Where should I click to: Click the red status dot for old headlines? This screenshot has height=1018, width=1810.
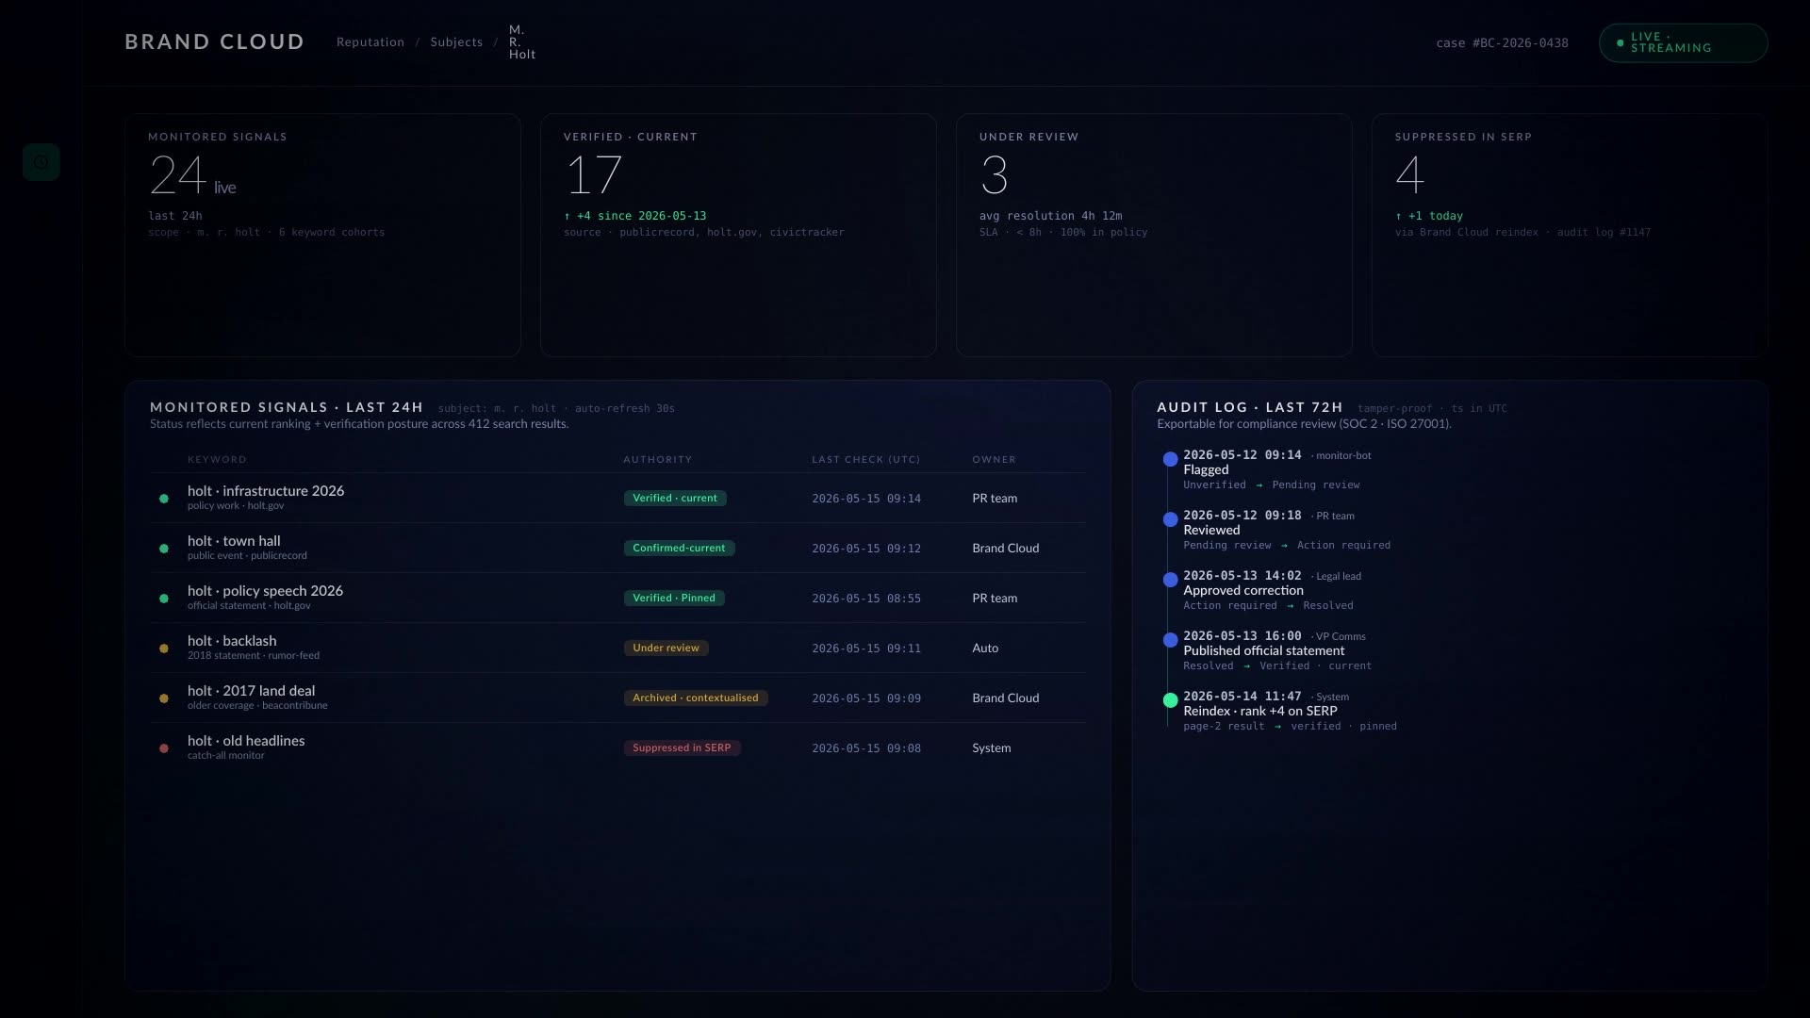[x=164, y=748]
